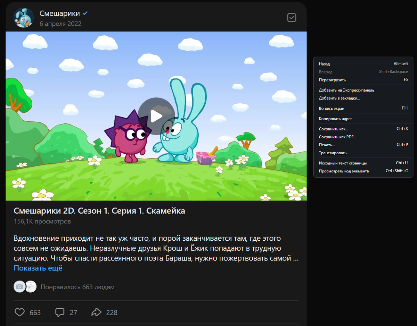Open comments via the speech bubble icon
Screen dimensions: 417x326
click(60, 312)
